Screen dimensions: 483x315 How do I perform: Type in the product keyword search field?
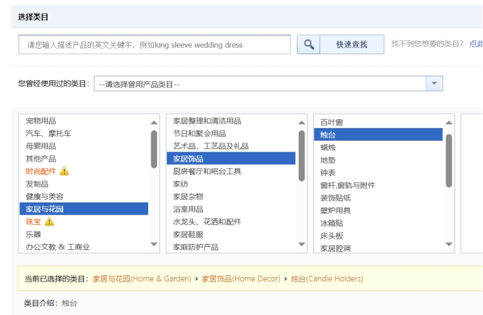click(x=155, y=45)
